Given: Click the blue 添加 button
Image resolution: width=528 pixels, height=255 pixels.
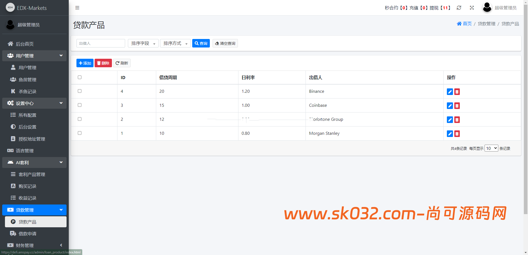Looking at the screenshot, I should pos(85,63).
